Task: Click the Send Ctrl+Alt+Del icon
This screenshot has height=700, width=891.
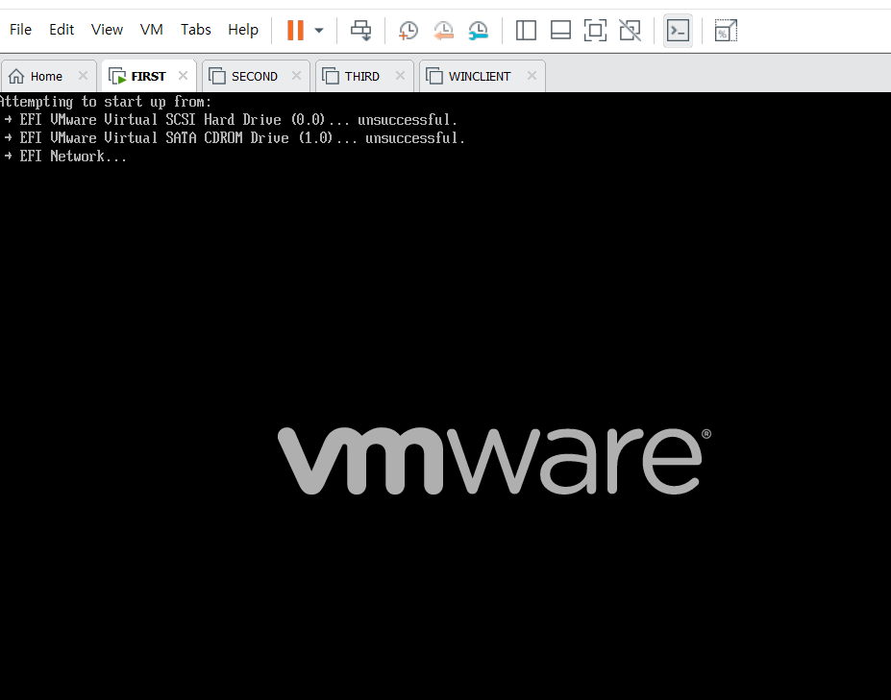Action: (x=360, y=30)
